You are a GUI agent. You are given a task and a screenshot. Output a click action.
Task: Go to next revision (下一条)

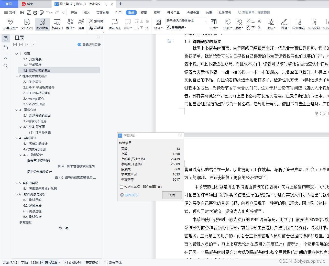[x=254, y=28]
